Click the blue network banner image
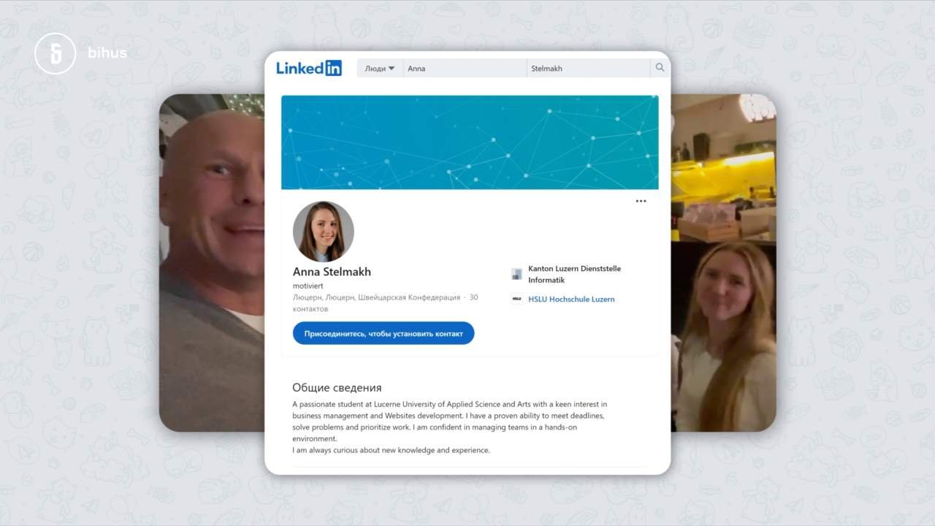This screenshot has width=935, height=526. point(470,142)
